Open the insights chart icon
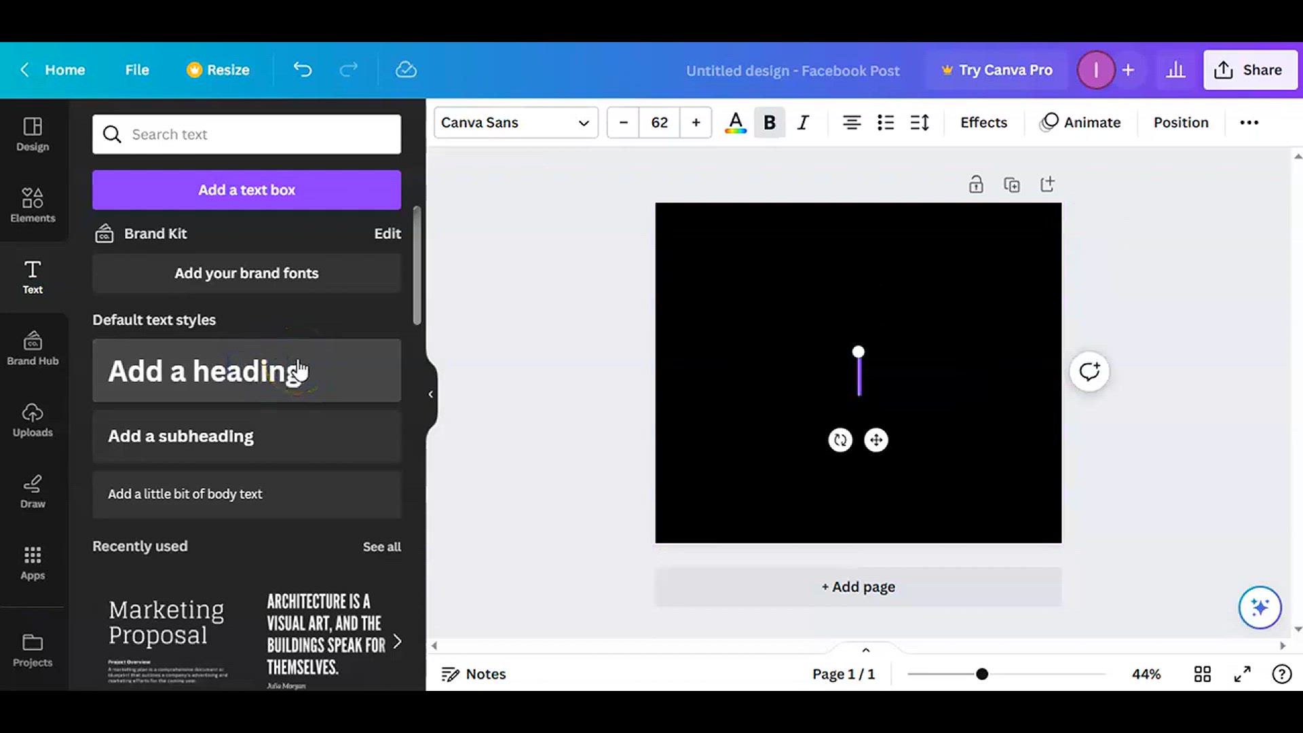 pyautogui.click(x=1175, y=70)
